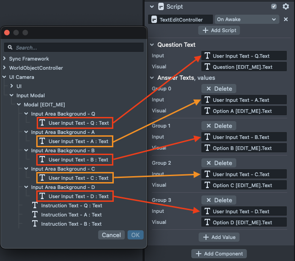Click text icon of Instruction Text - A
Screen dimensions: 295x261
[x=35, y=215]
